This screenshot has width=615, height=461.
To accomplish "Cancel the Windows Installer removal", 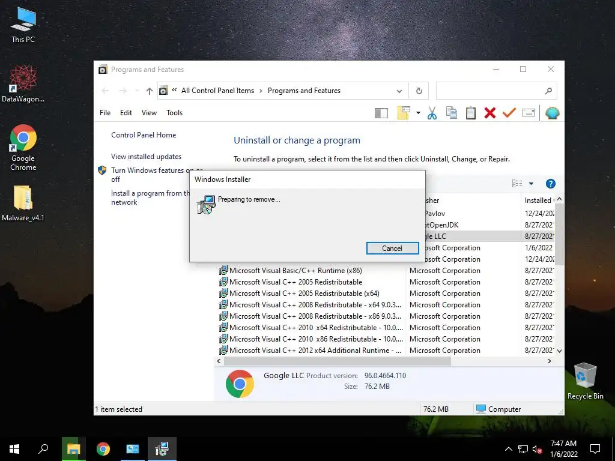I will pos(392,248).
